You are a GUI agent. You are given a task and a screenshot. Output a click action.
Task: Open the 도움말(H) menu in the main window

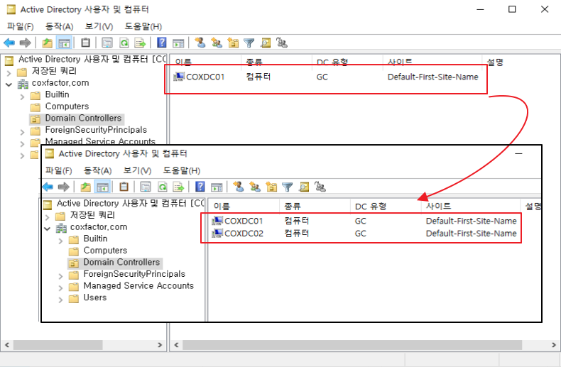pyautogui.click(x=143, y=26)
